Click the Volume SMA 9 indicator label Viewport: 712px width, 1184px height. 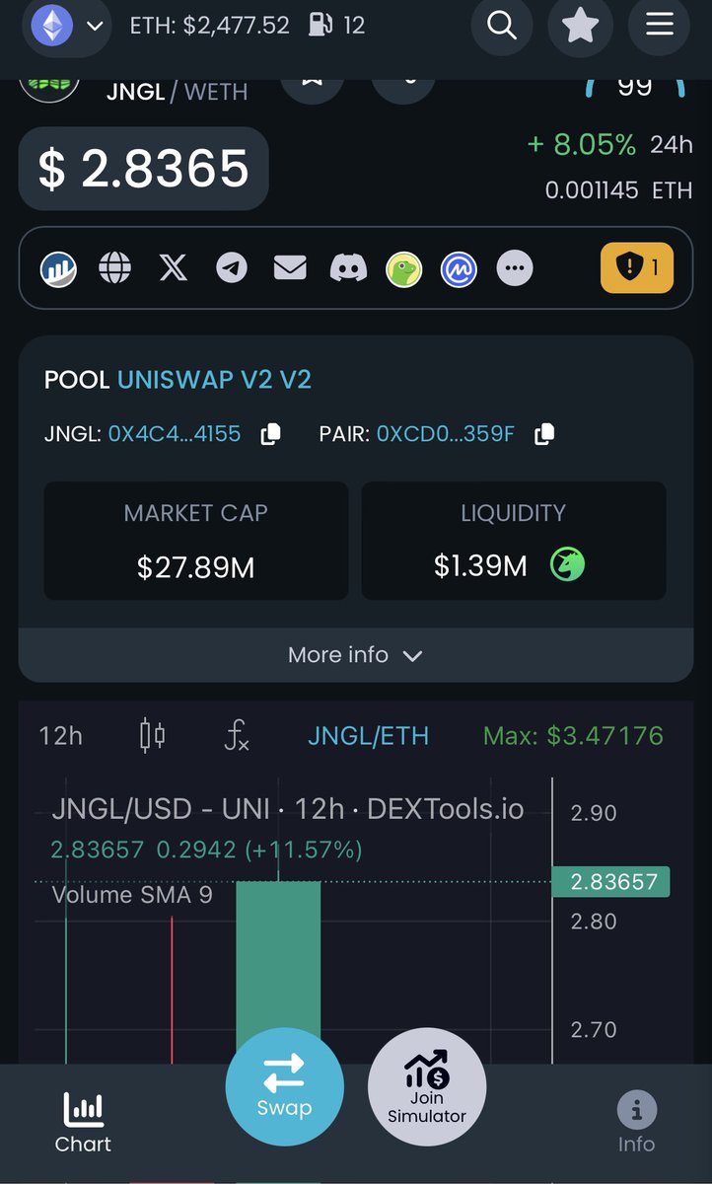click(131, 895)
